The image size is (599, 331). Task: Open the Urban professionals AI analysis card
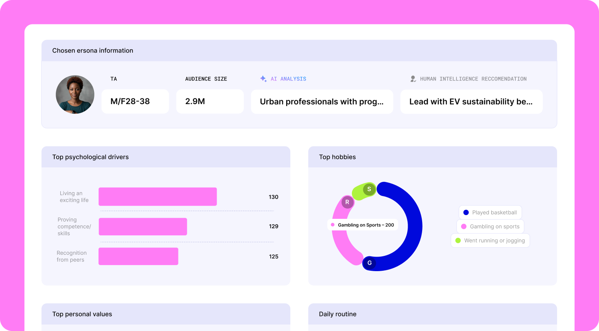tap(322, 101)
